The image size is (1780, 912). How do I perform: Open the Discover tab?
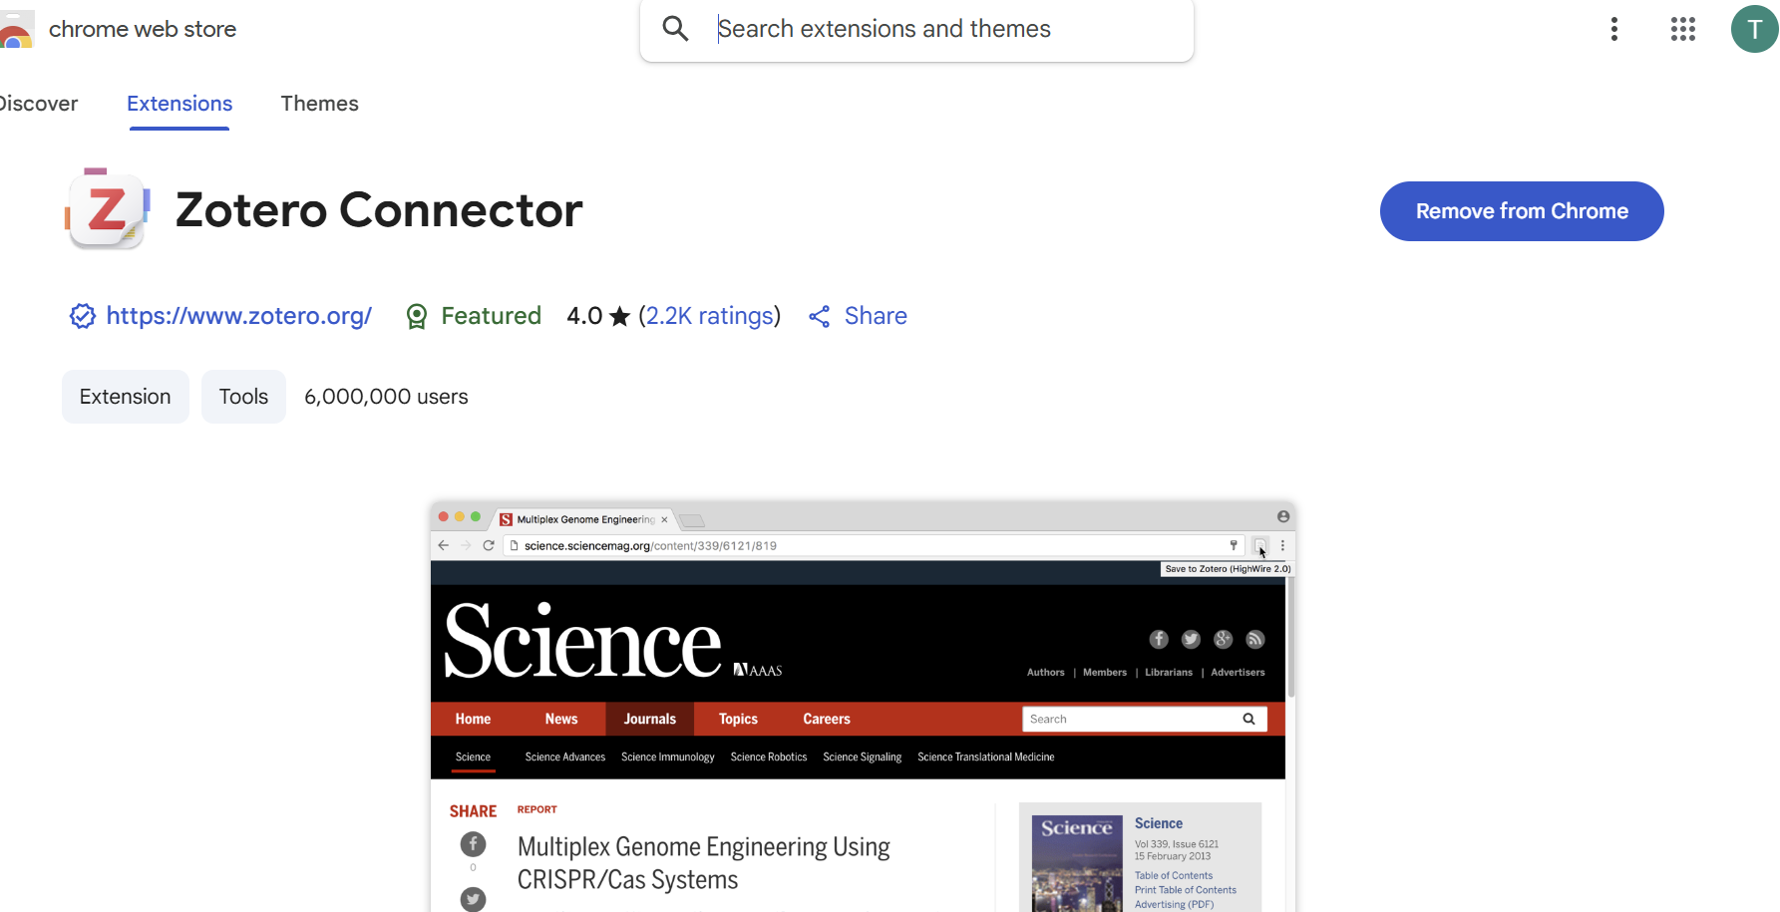[38, 104]
